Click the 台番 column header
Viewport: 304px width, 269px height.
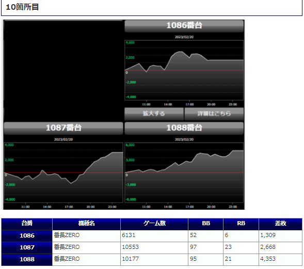click(27, 224)
